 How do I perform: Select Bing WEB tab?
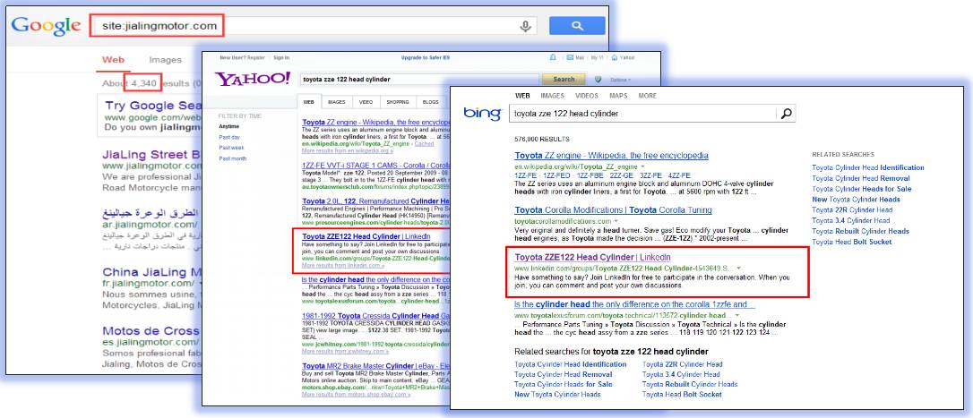tap(522, 96)
